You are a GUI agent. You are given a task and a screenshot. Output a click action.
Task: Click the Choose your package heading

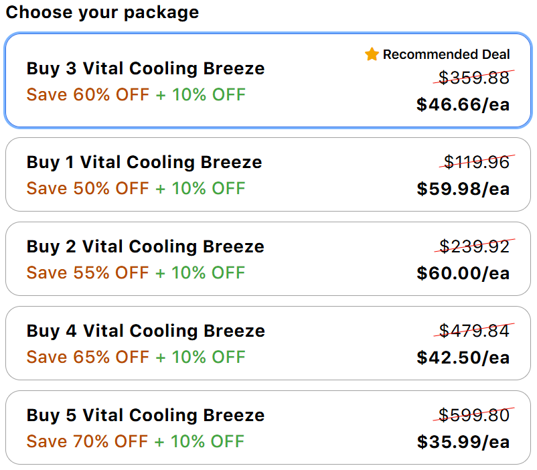pos(102,12)
